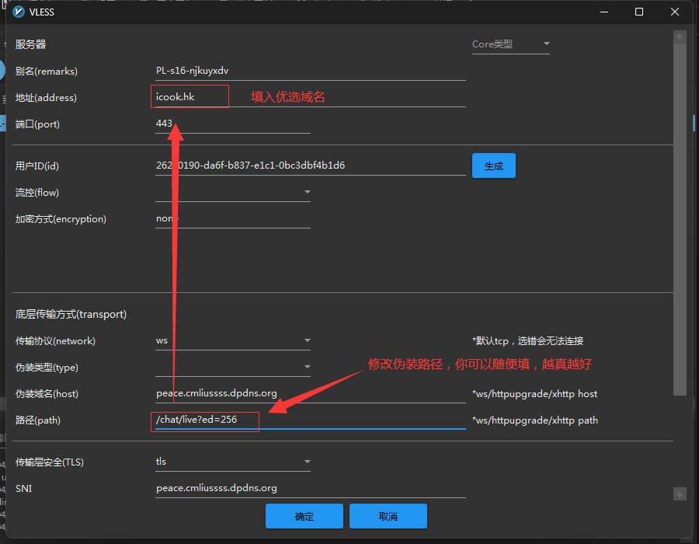Click the VLESS app icon in title bar
The image size is (699, 544).
pyautogui.click(x=19, y=12)
